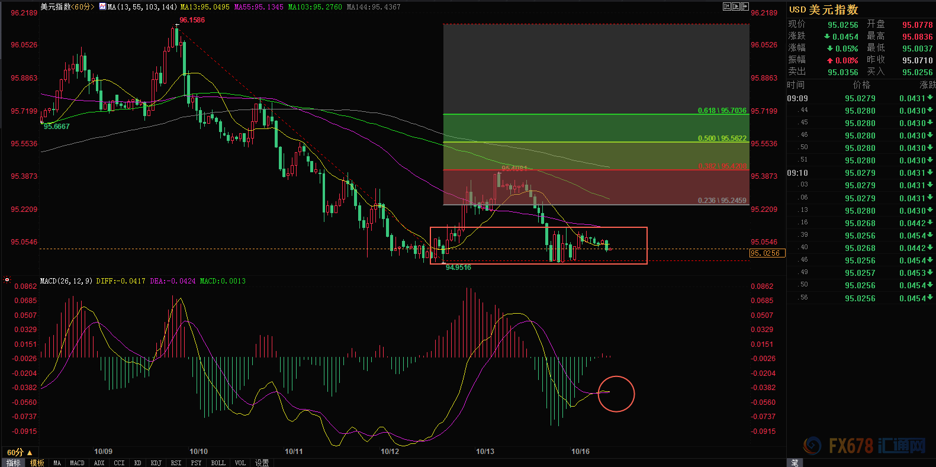Viewport: 936px width, 467px height.
Task: Click the 0.382 \ 95.4208 Fibonacci level label
Action: tap(722, 166)
